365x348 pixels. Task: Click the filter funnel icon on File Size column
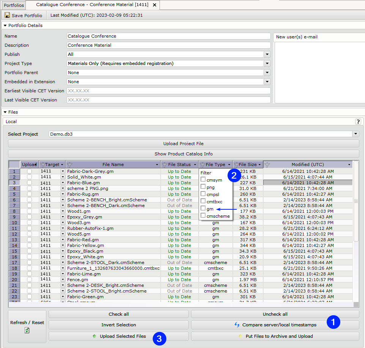(236, 165)
